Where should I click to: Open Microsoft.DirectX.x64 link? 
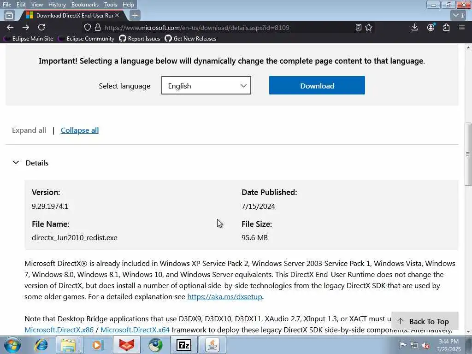[135, 330]
